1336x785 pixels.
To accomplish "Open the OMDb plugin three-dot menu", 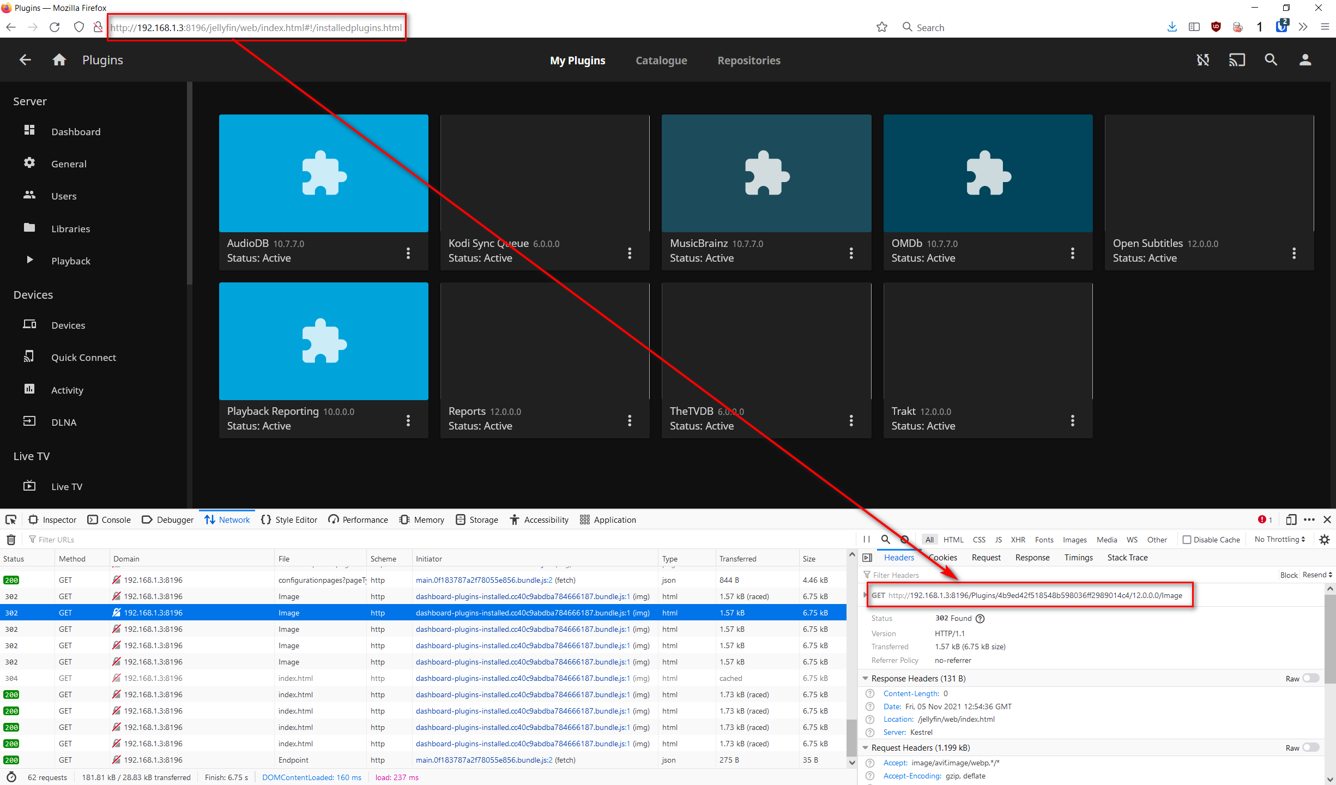I will [x=1072, y=253].
